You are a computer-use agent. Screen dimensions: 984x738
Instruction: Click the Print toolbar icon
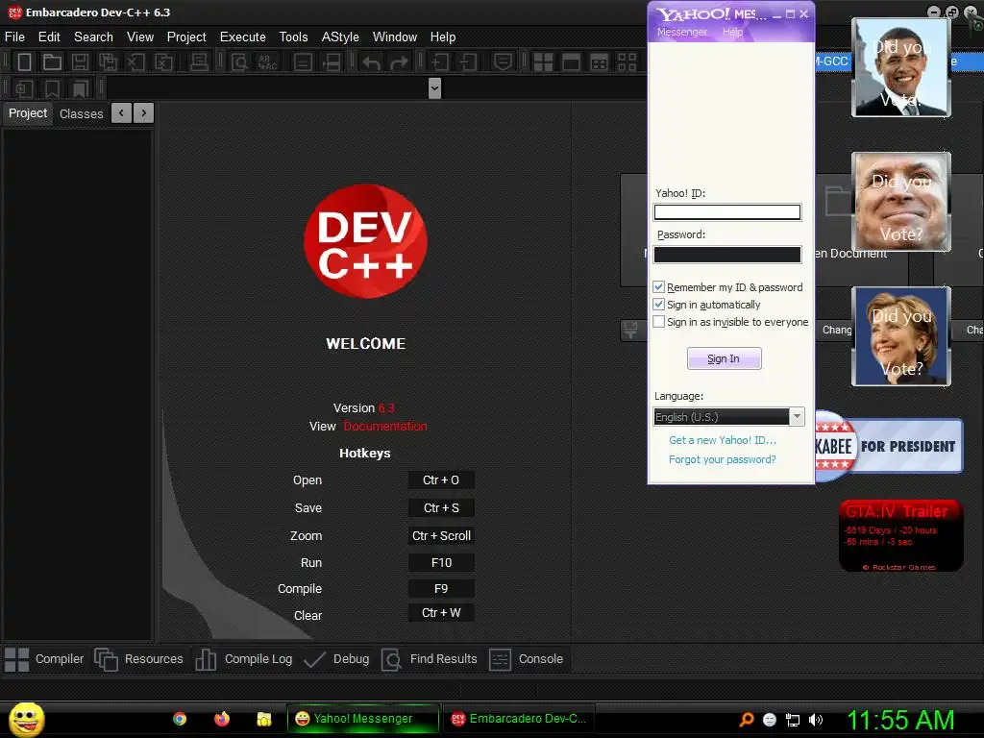click(199, 62)
